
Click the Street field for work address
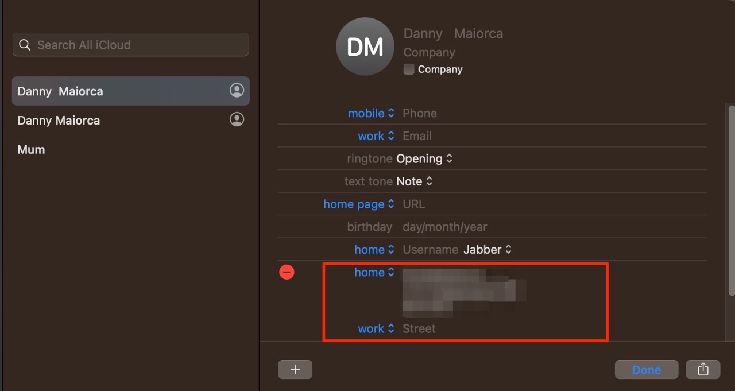click(419, 329)
